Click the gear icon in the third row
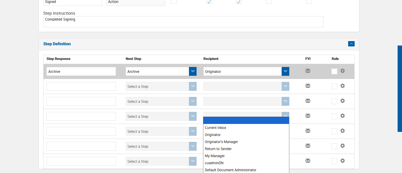The image size is (402, 173). (x=343, y=101)
